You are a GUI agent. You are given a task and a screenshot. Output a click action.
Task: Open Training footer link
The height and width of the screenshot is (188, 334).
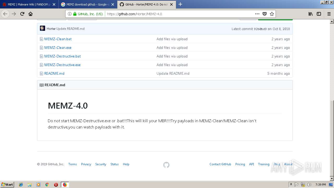pos(264,164)
